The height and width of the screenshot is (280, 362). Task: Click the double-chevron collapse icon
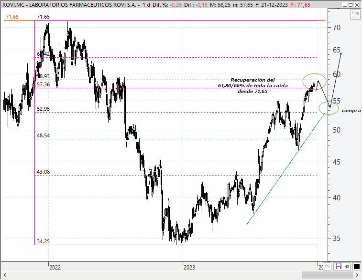click(328, 267)
